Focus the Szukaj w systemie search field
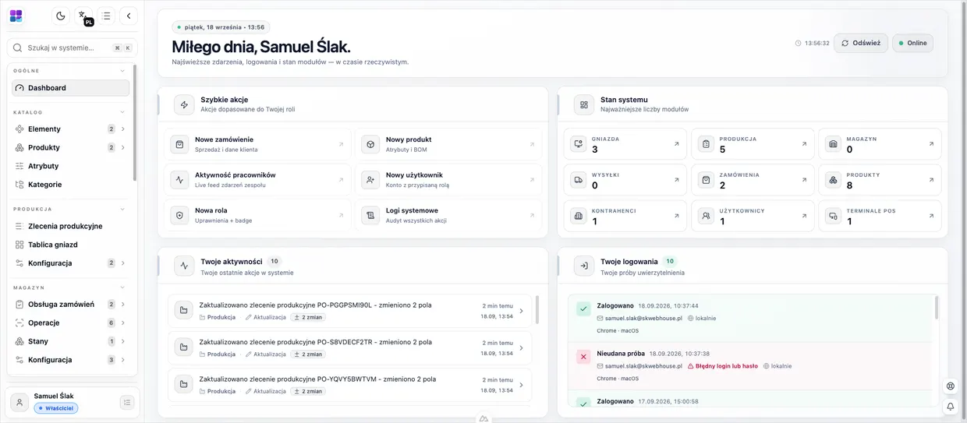 (x=72, y=48)
